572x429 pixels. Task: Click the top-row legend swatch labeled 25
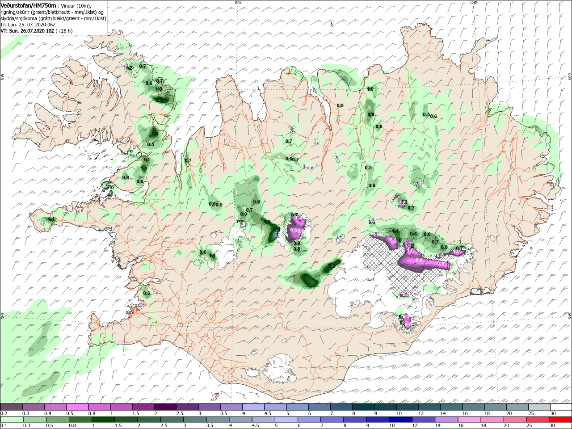pyautogui.click(x=539, y=407)
